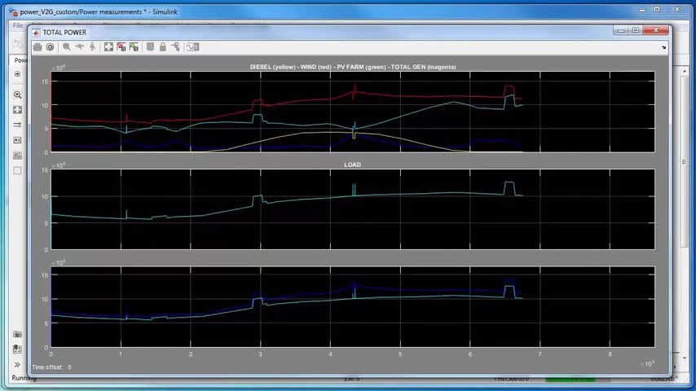
Task: Click the dock arrow at scope toolbar's right
Action: (x=663, y=47)
